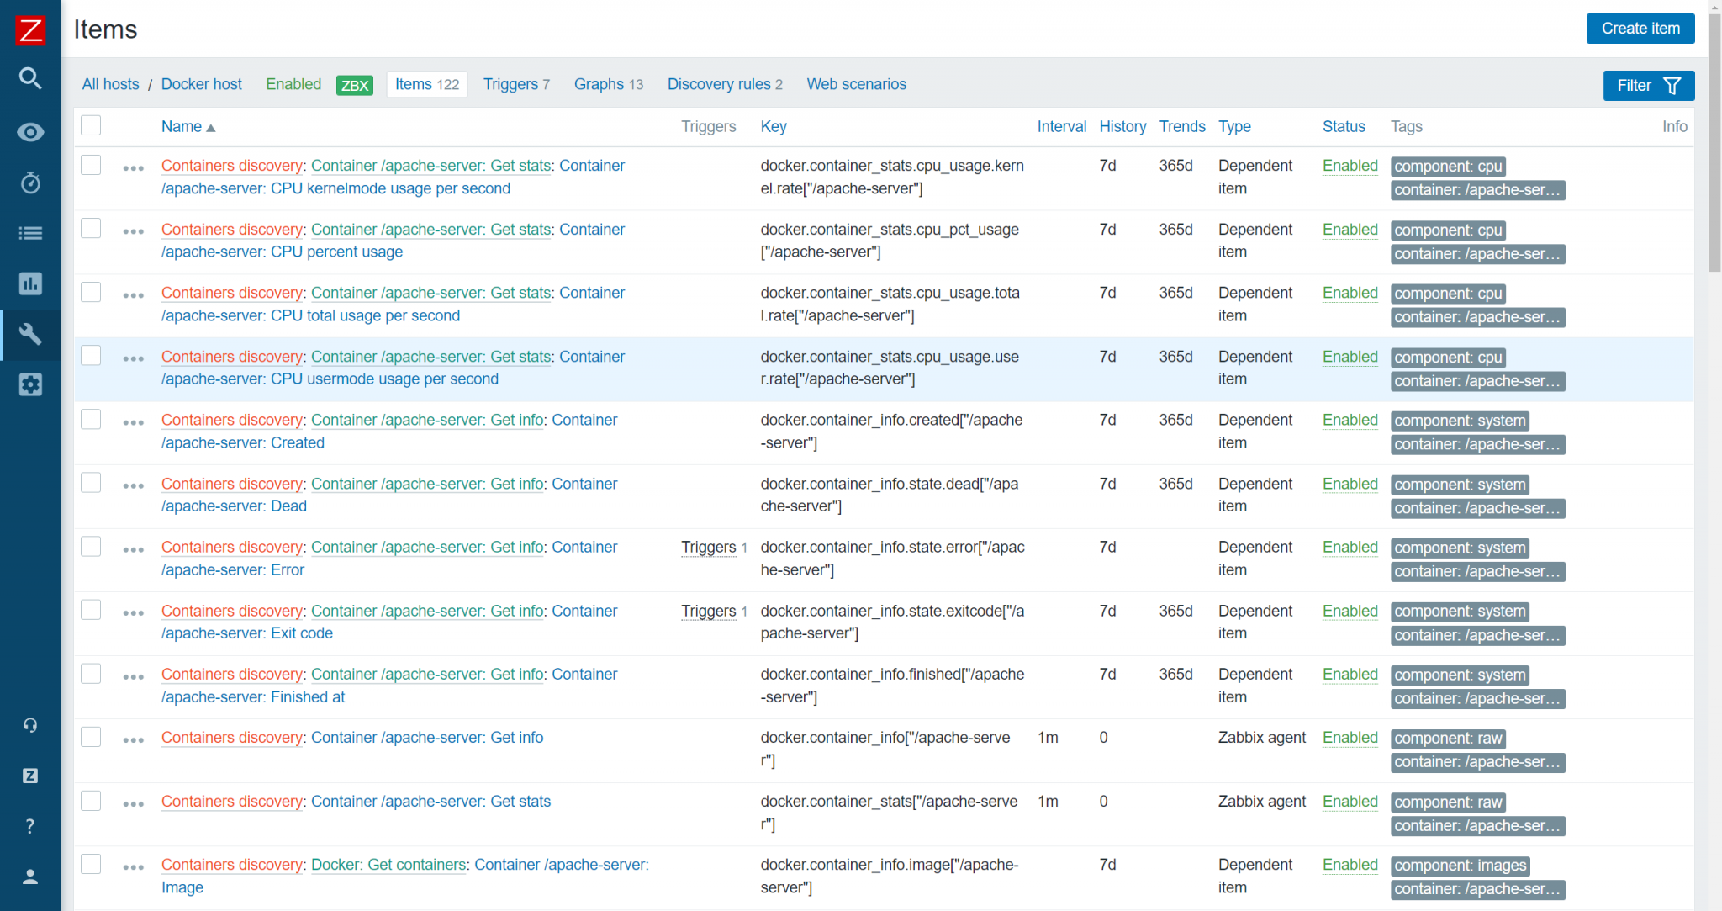The image size is (1722, 911).
Task: Open the Administration gear icon
Action: (x=30, y=384)
